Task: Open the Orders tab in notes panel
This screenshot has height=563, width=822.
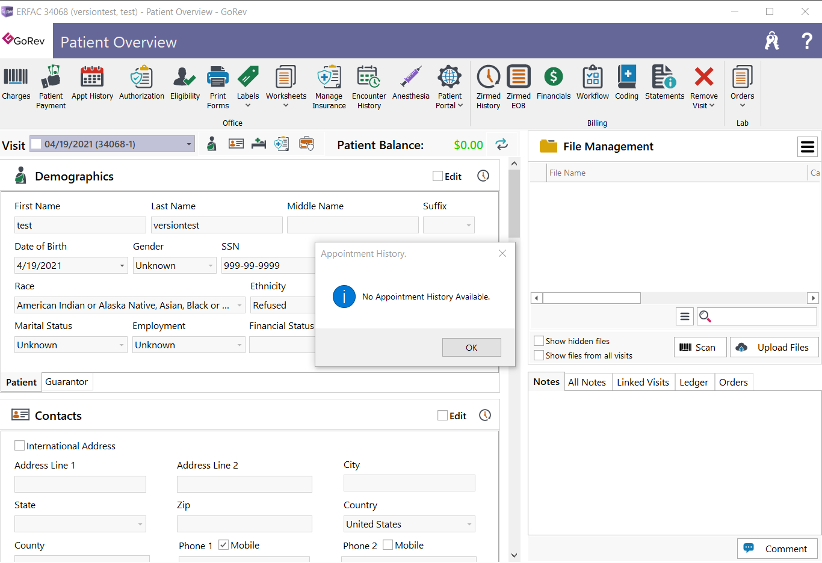Action: point(733,382)
